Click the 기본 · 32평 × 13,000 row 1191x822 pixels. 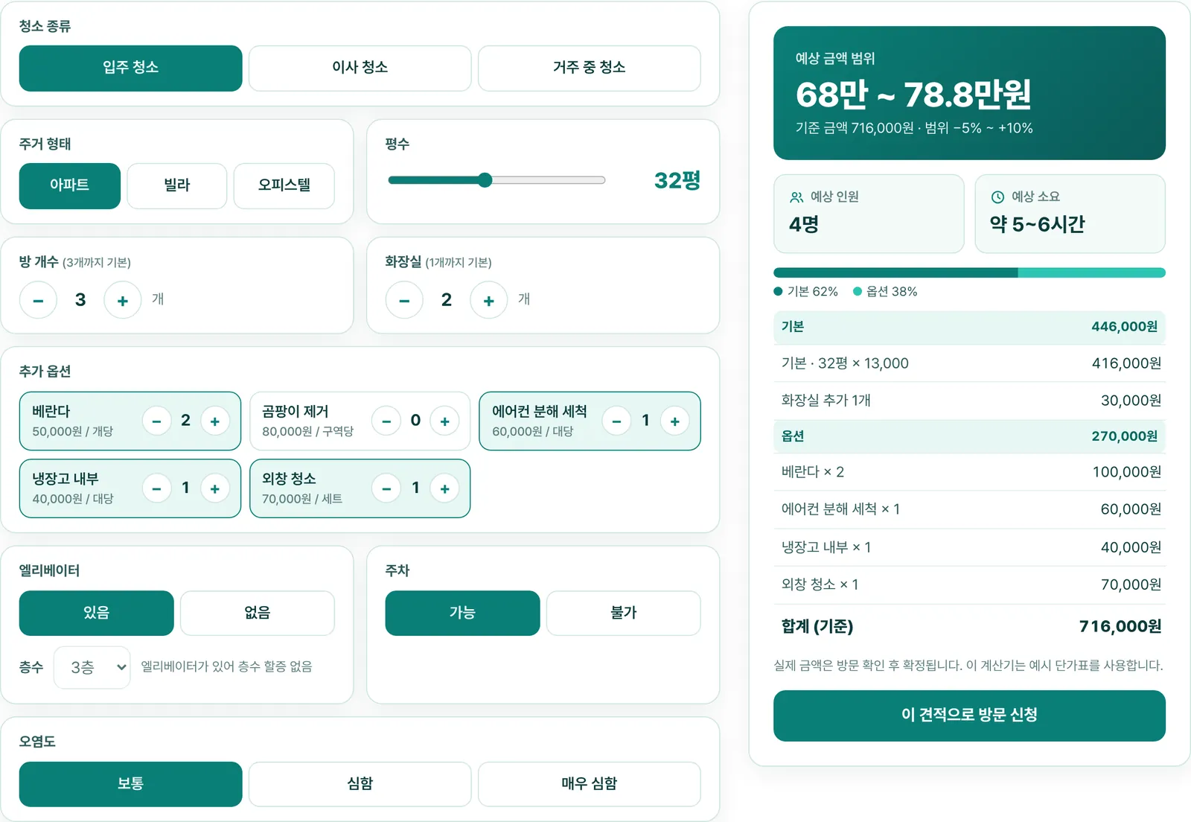(x=969, y=363)
